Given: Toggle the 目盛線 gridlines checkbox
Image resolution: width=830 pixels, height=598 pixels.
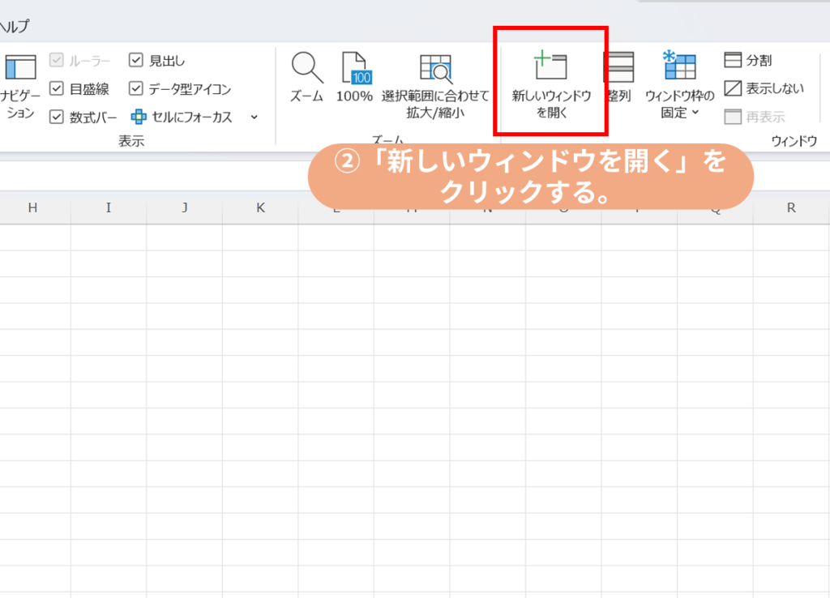Looking at the screenshot, I should point(56,89).
